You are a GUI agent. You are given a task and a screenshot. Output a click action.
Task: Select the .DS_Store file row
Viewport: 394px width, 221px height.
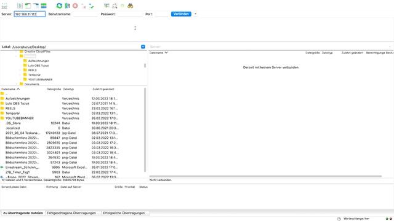pyautogui.click(x=72, y=123)
